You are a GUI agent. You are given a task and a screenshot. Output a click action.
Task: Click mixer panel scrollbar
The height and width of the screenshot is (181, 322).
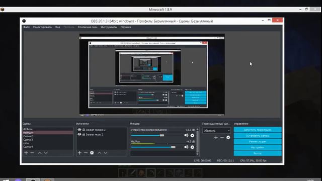click(197, 142)
